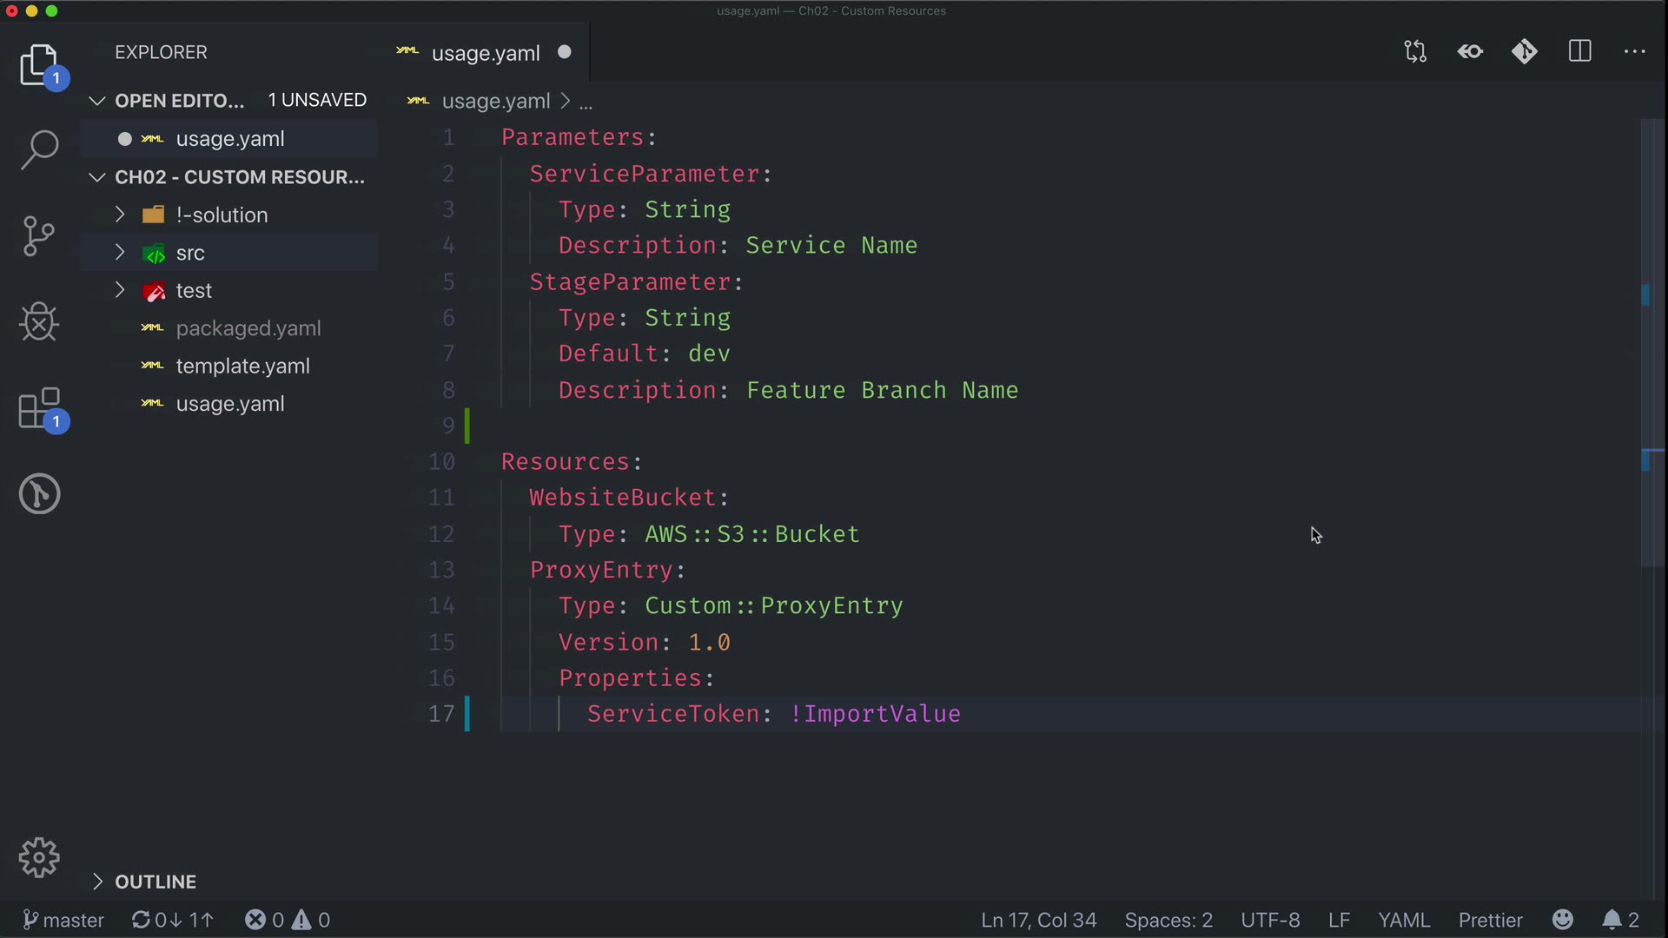
Task: Open the Source Control view
Action: click(39, 236)
